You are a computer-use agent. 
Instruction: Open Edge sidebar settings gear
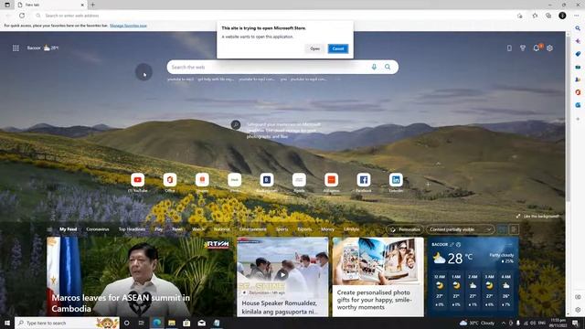click(578, 310)
